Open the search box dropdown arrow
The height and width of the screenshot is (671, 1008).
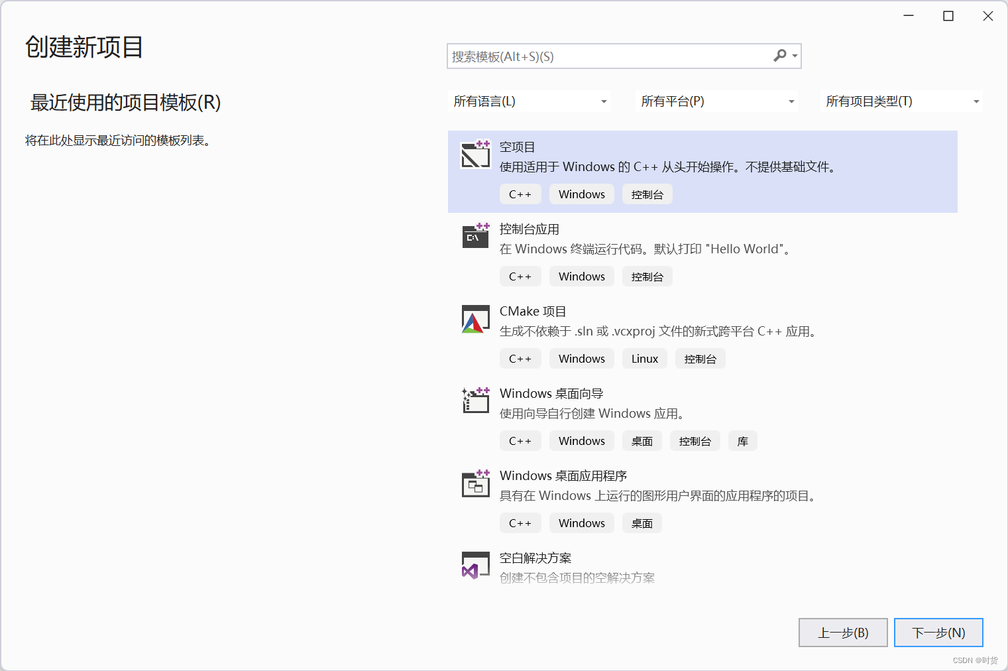(795, 56)
